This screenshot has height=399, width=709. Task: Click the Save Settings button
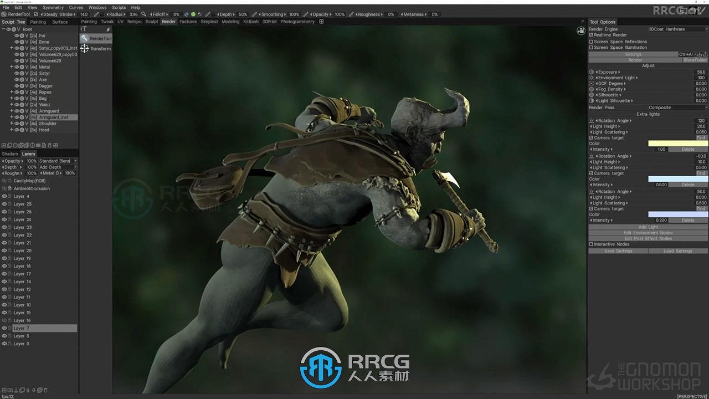click(618, 251)
